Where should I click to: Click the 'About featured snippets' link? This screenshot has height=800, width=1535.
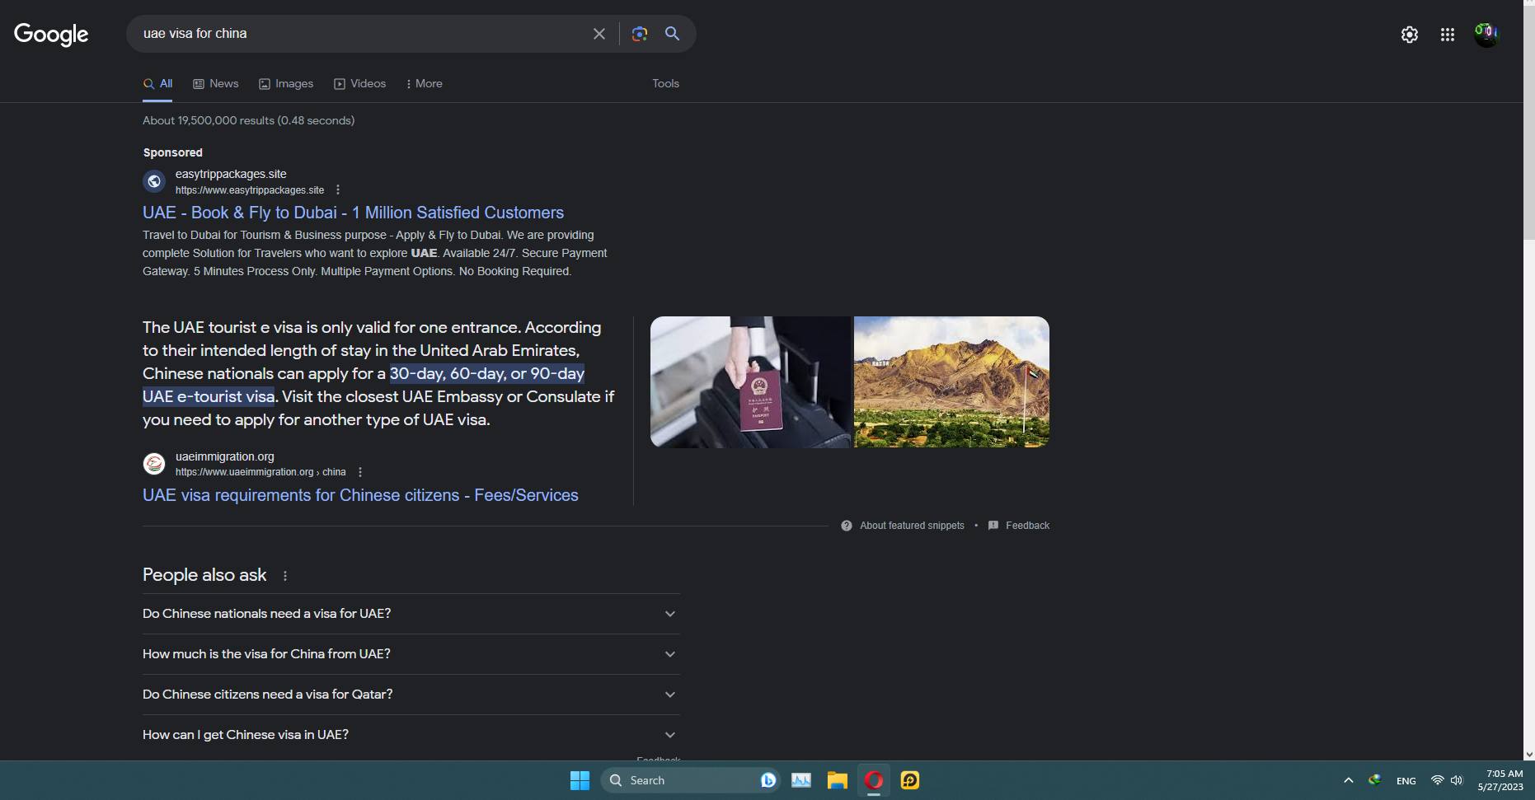point(911,526)
